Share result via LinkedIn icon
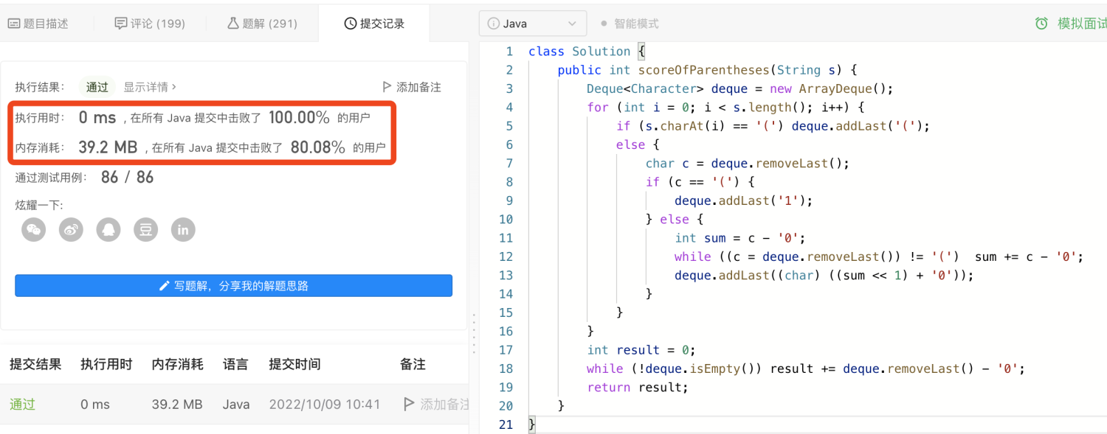 click(183, 229)
